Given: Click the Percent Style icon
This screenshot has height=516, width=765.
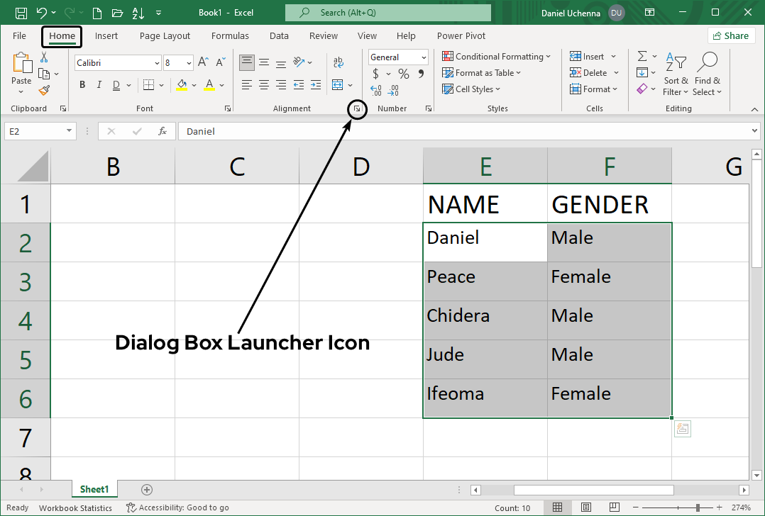Looking at the screenshot, I should (x=403, y=74).
